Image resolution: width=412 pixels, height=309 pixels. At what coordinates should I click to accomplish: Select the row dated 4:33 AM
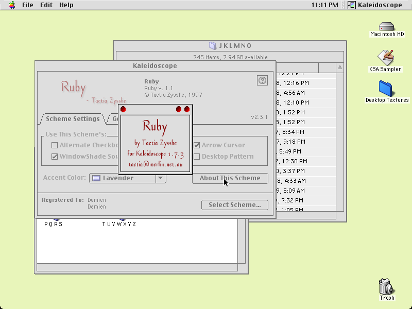[x=305, y=181]
